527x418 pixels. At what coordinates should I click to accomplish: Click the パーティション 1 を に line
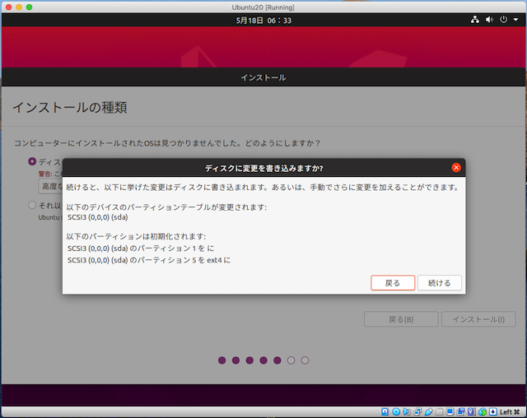141,248
